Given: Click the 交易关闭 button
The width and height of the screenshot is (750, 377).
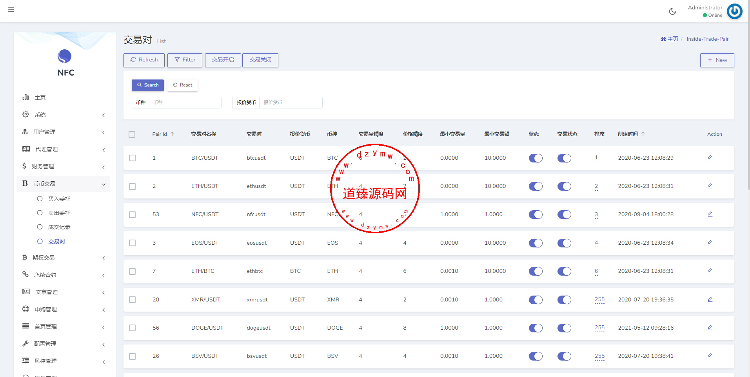Looking at the screenshot, I should pyautogui.click(x=260, y=60).
